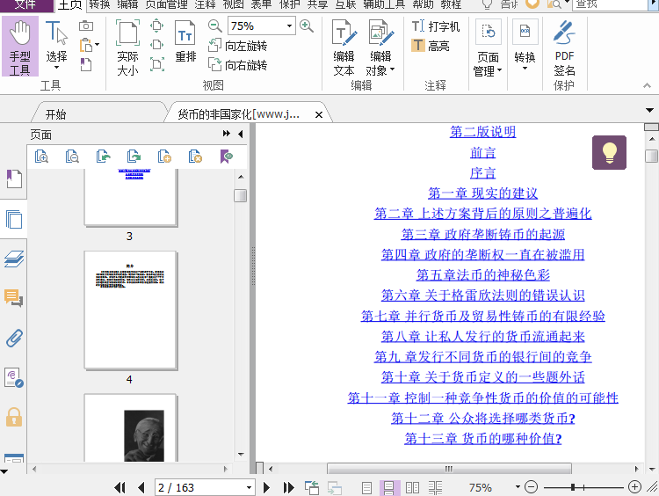
Task: Click the snapshot camera icon
Action: click(x=86, y=26)
